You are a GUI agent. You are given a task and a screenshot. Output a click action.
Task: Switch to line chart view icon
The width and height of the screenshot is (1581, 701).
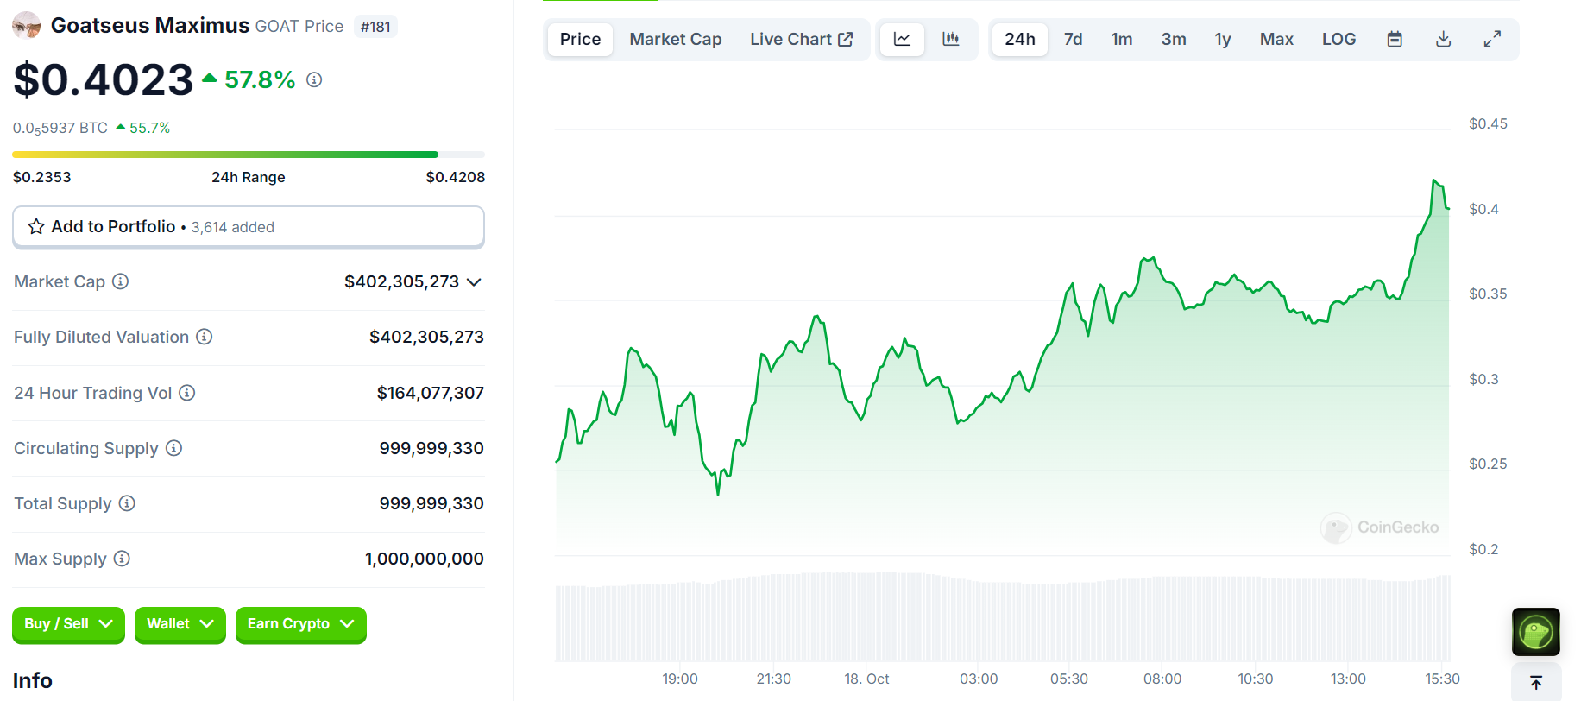pos(902,39)
